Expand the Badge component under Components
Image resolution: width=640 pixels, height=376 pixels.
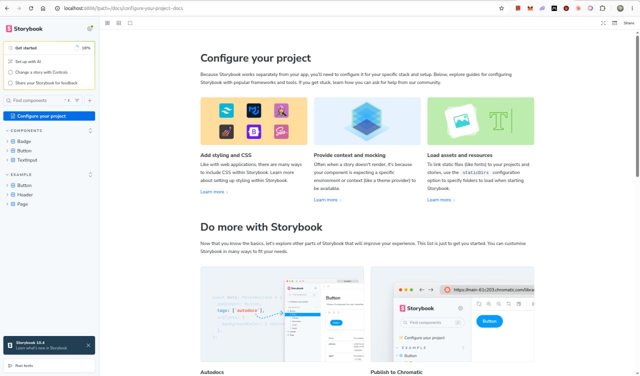click(x=24, y=141)
